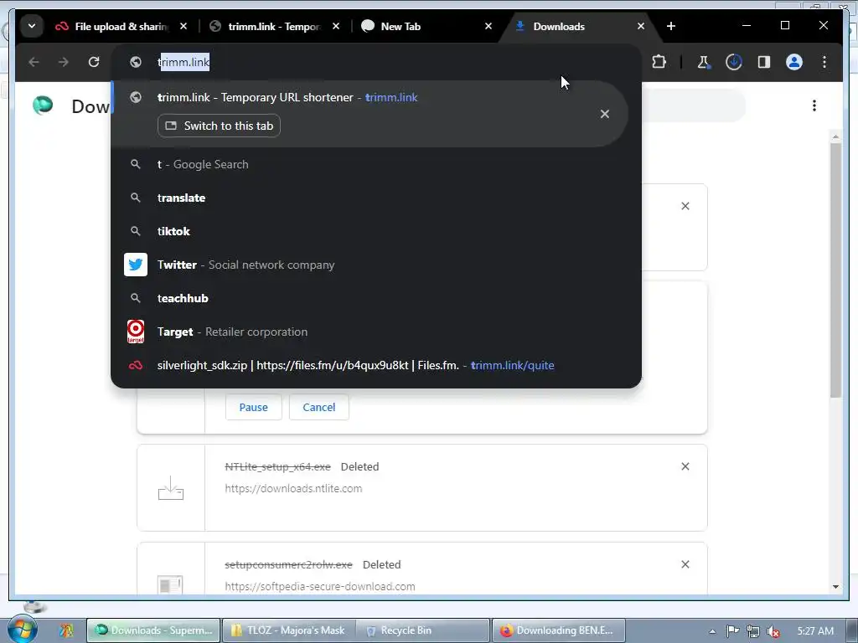The height and width of the screenshot is (643, 858).
Task: Click the setupconsumerc2rolw.exe file name
Action: pos(288,565)
